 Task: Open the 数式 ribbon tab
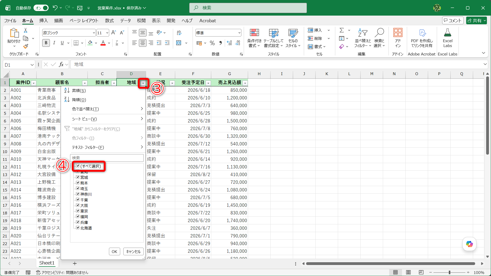(x=109, y=21)
